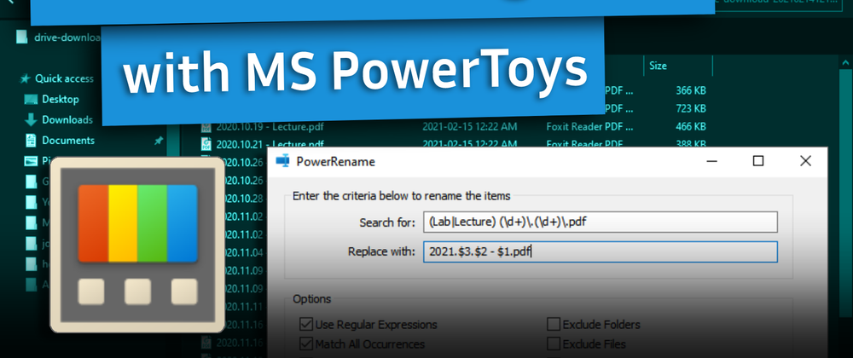Toggle Match All Occurrences checkbox
The height and width of the screenshot is (358, 853).
(305, 344)
